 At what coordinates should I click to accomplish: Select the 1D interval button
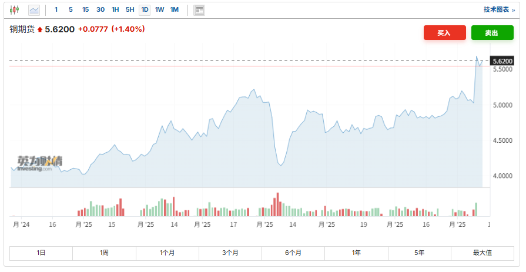(145, 10)
